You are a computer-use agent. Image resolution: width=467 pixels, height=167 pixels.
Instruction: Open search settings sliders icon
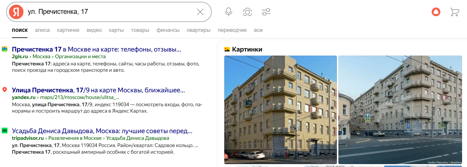(266, 12)
